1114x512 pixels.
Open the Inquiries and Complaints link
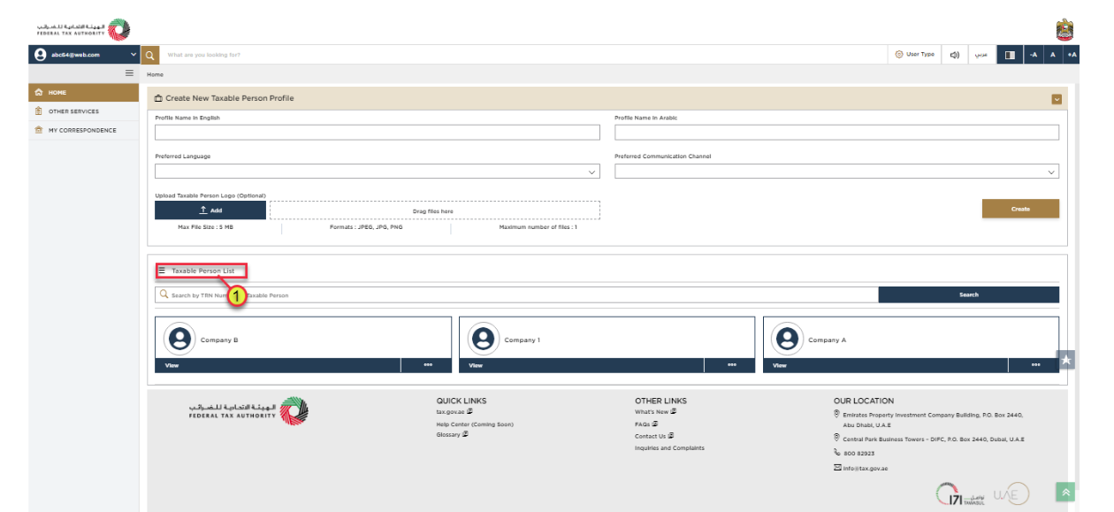coord(669,448)
